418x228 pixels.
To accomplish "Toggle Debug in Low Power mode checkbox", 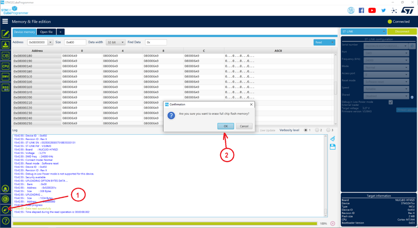I will (x=390, y=102).
